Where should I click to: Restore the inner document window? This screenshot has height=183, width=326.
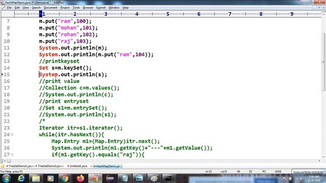point(319,8)
